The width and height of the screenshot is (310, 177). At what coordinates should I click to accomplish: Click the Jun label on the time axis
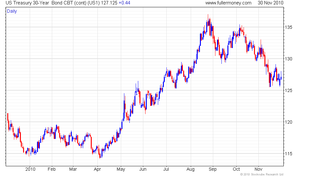143,169
